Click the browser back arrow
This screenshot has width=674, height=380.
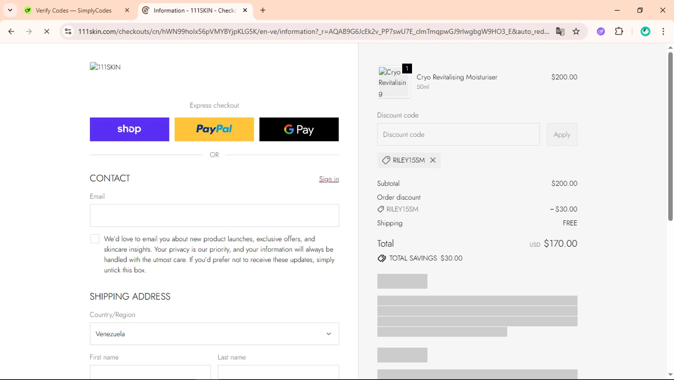point(11,31)
